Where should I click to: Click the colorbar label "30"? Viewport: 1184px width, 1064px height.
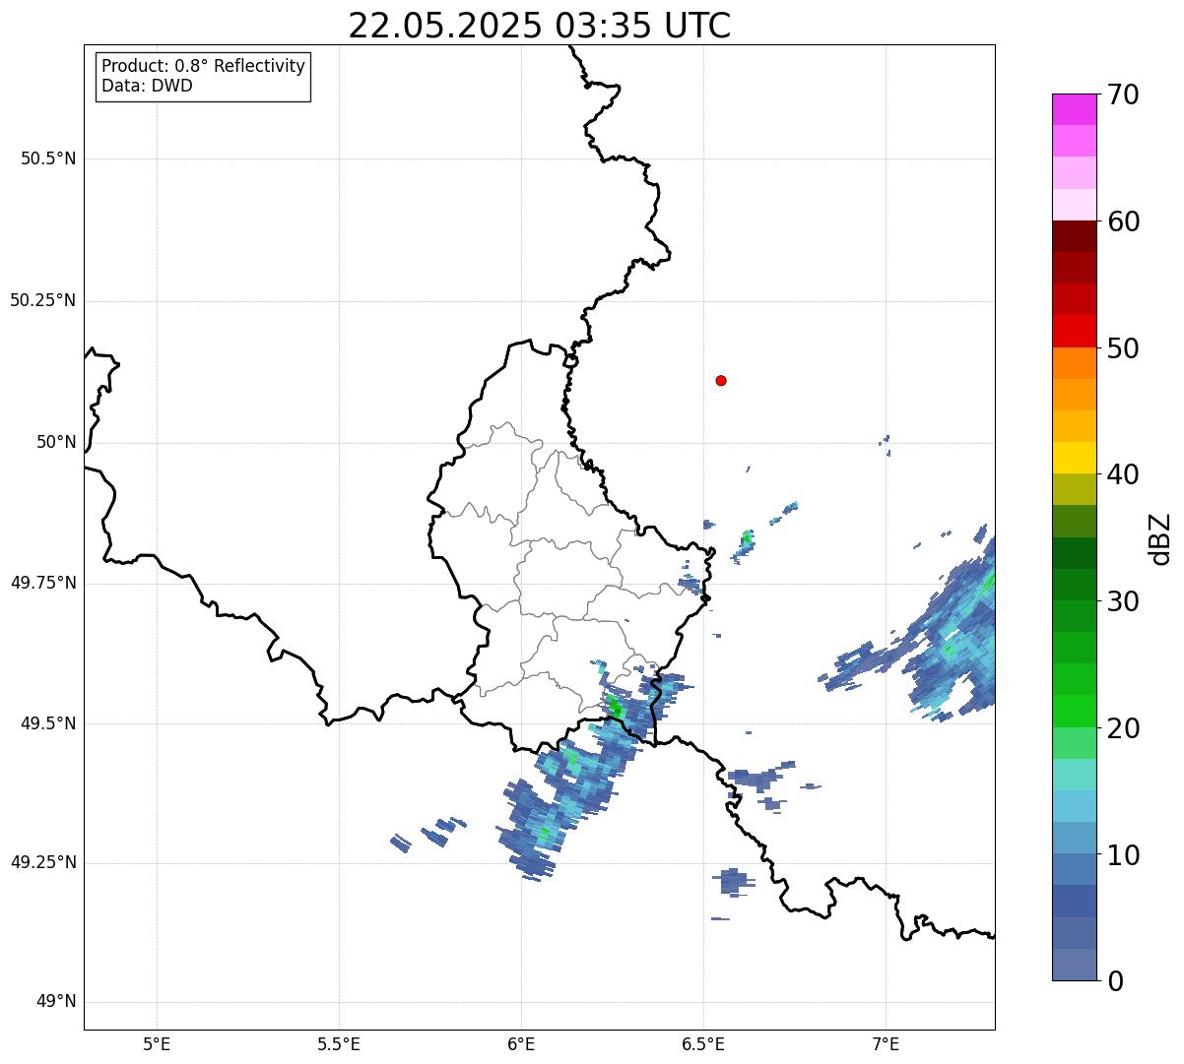pos(1123,601)
